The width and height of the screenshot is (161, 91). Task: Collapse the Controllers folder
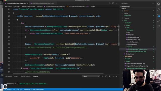click(128, 23)
